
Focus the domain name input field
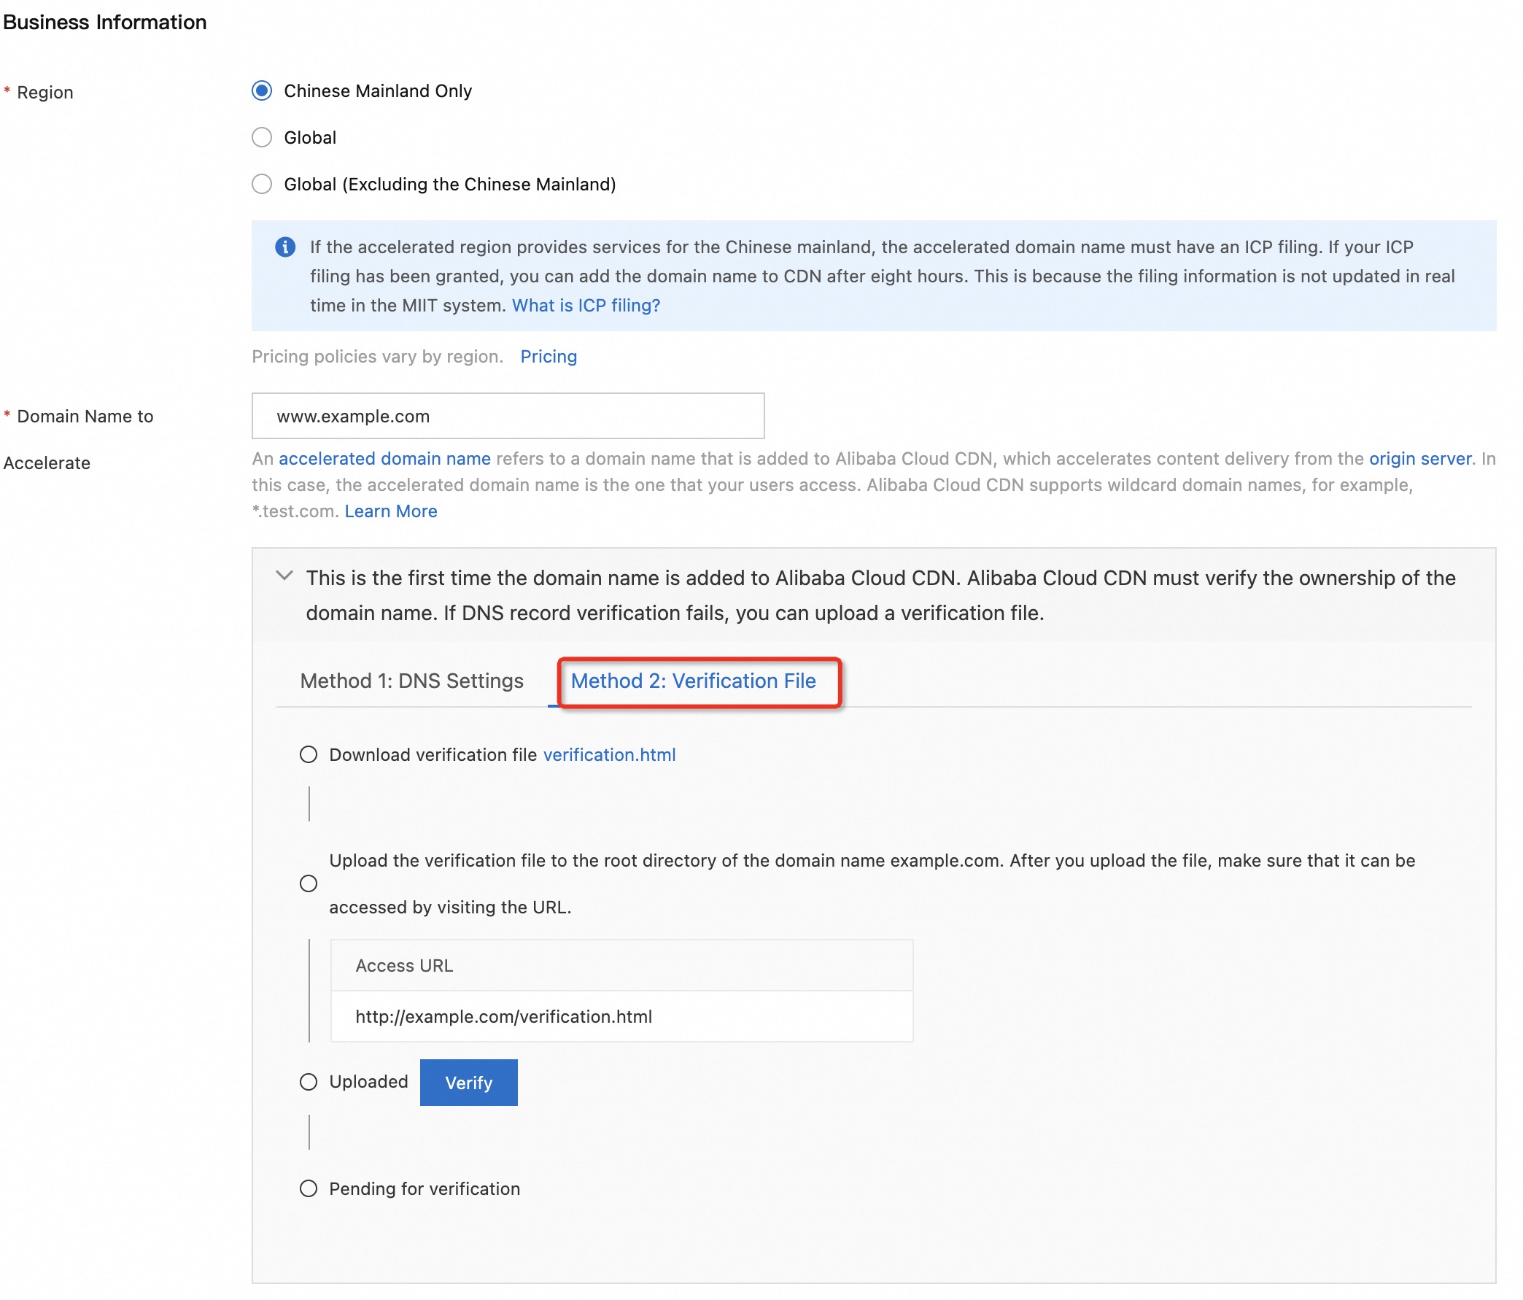tap(507, 416)
